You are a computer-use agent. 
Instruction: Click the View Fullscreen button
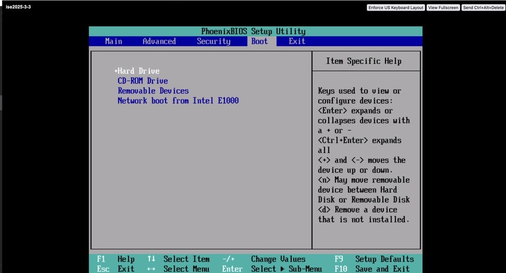tap(443, 8)
